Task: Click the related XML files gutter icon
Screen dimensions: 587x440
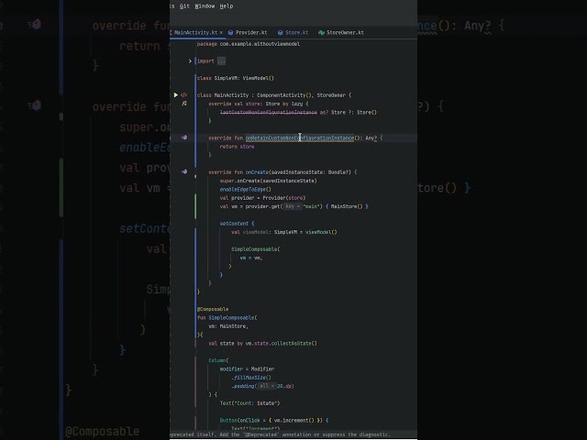Action: tap(183, 95)
